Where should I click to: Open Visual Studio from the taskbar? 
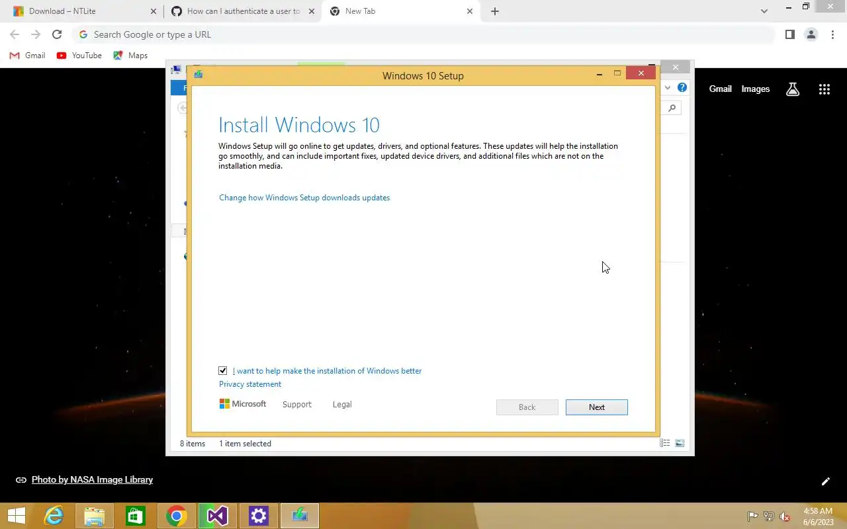pos(217,516)
